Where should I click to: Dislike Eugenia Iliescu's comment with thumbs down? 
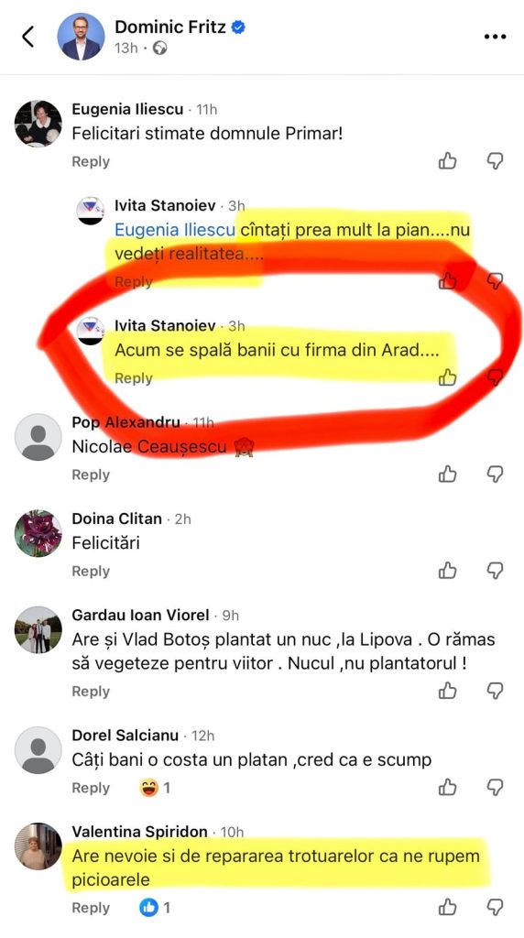[495, 161]
